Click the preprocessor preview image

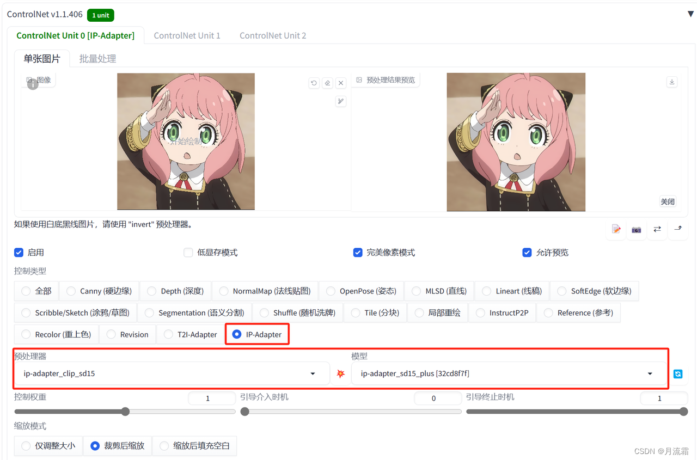(516, 142)
